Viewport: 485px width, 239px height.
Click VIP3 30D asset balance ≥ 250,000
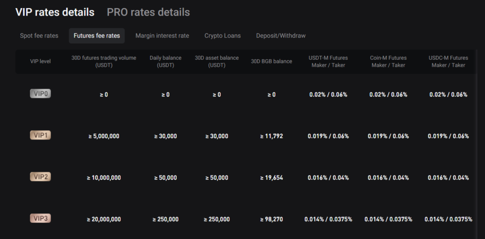click(x=216, y=220)
